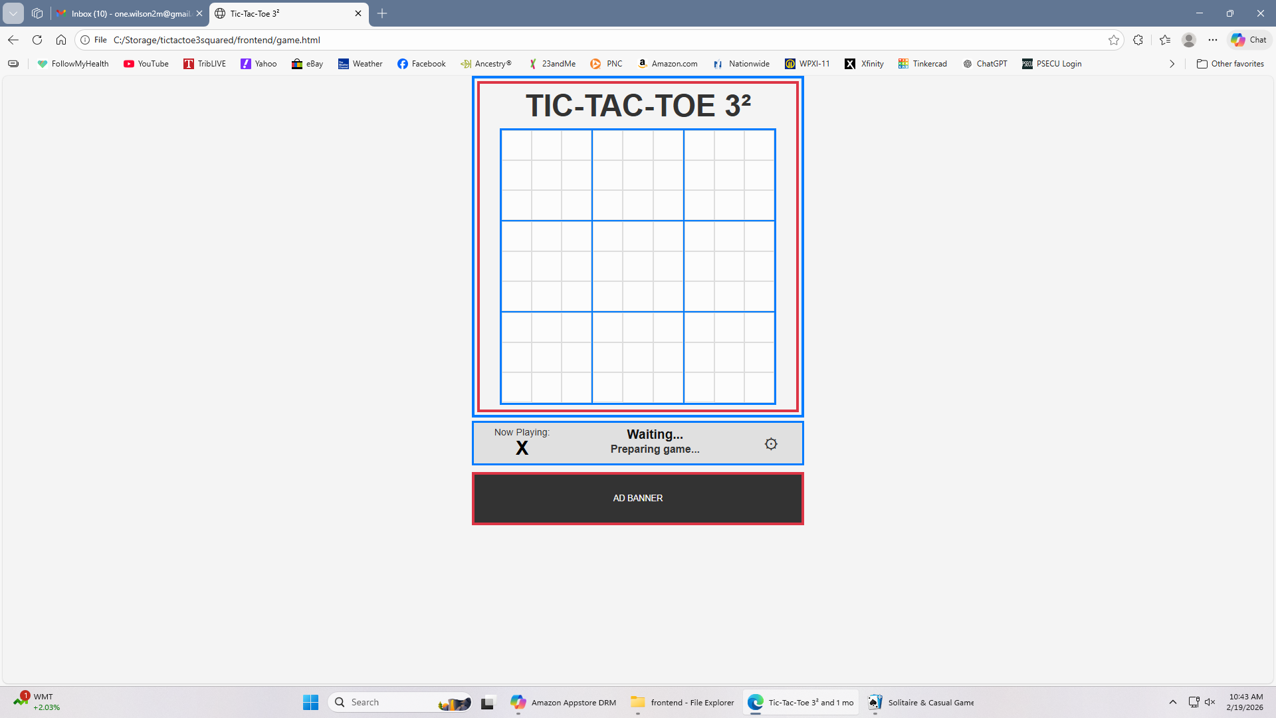This screenshot has width=1276, height=718.
Task: Open the PNC bookmark shortcut
Action: pyautogui.click(x=605, y=63)
